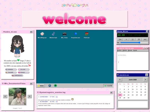Image resolution: width=150 pixels, height=112 pixels.
Task: Go to next month in calendario
Action: (x=145, y=80)
